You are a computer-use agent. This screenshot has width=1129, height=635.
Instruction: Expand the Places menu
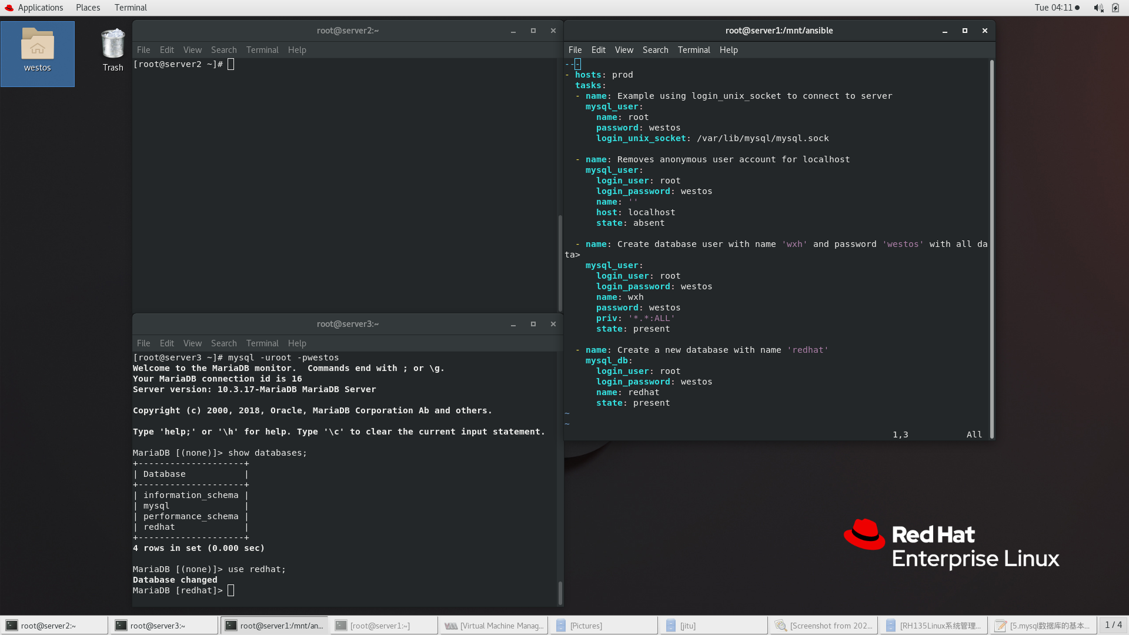point(88,8)
